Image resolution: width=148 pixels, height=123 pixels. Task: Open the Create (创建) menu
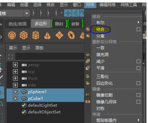[x=24, y=5]
